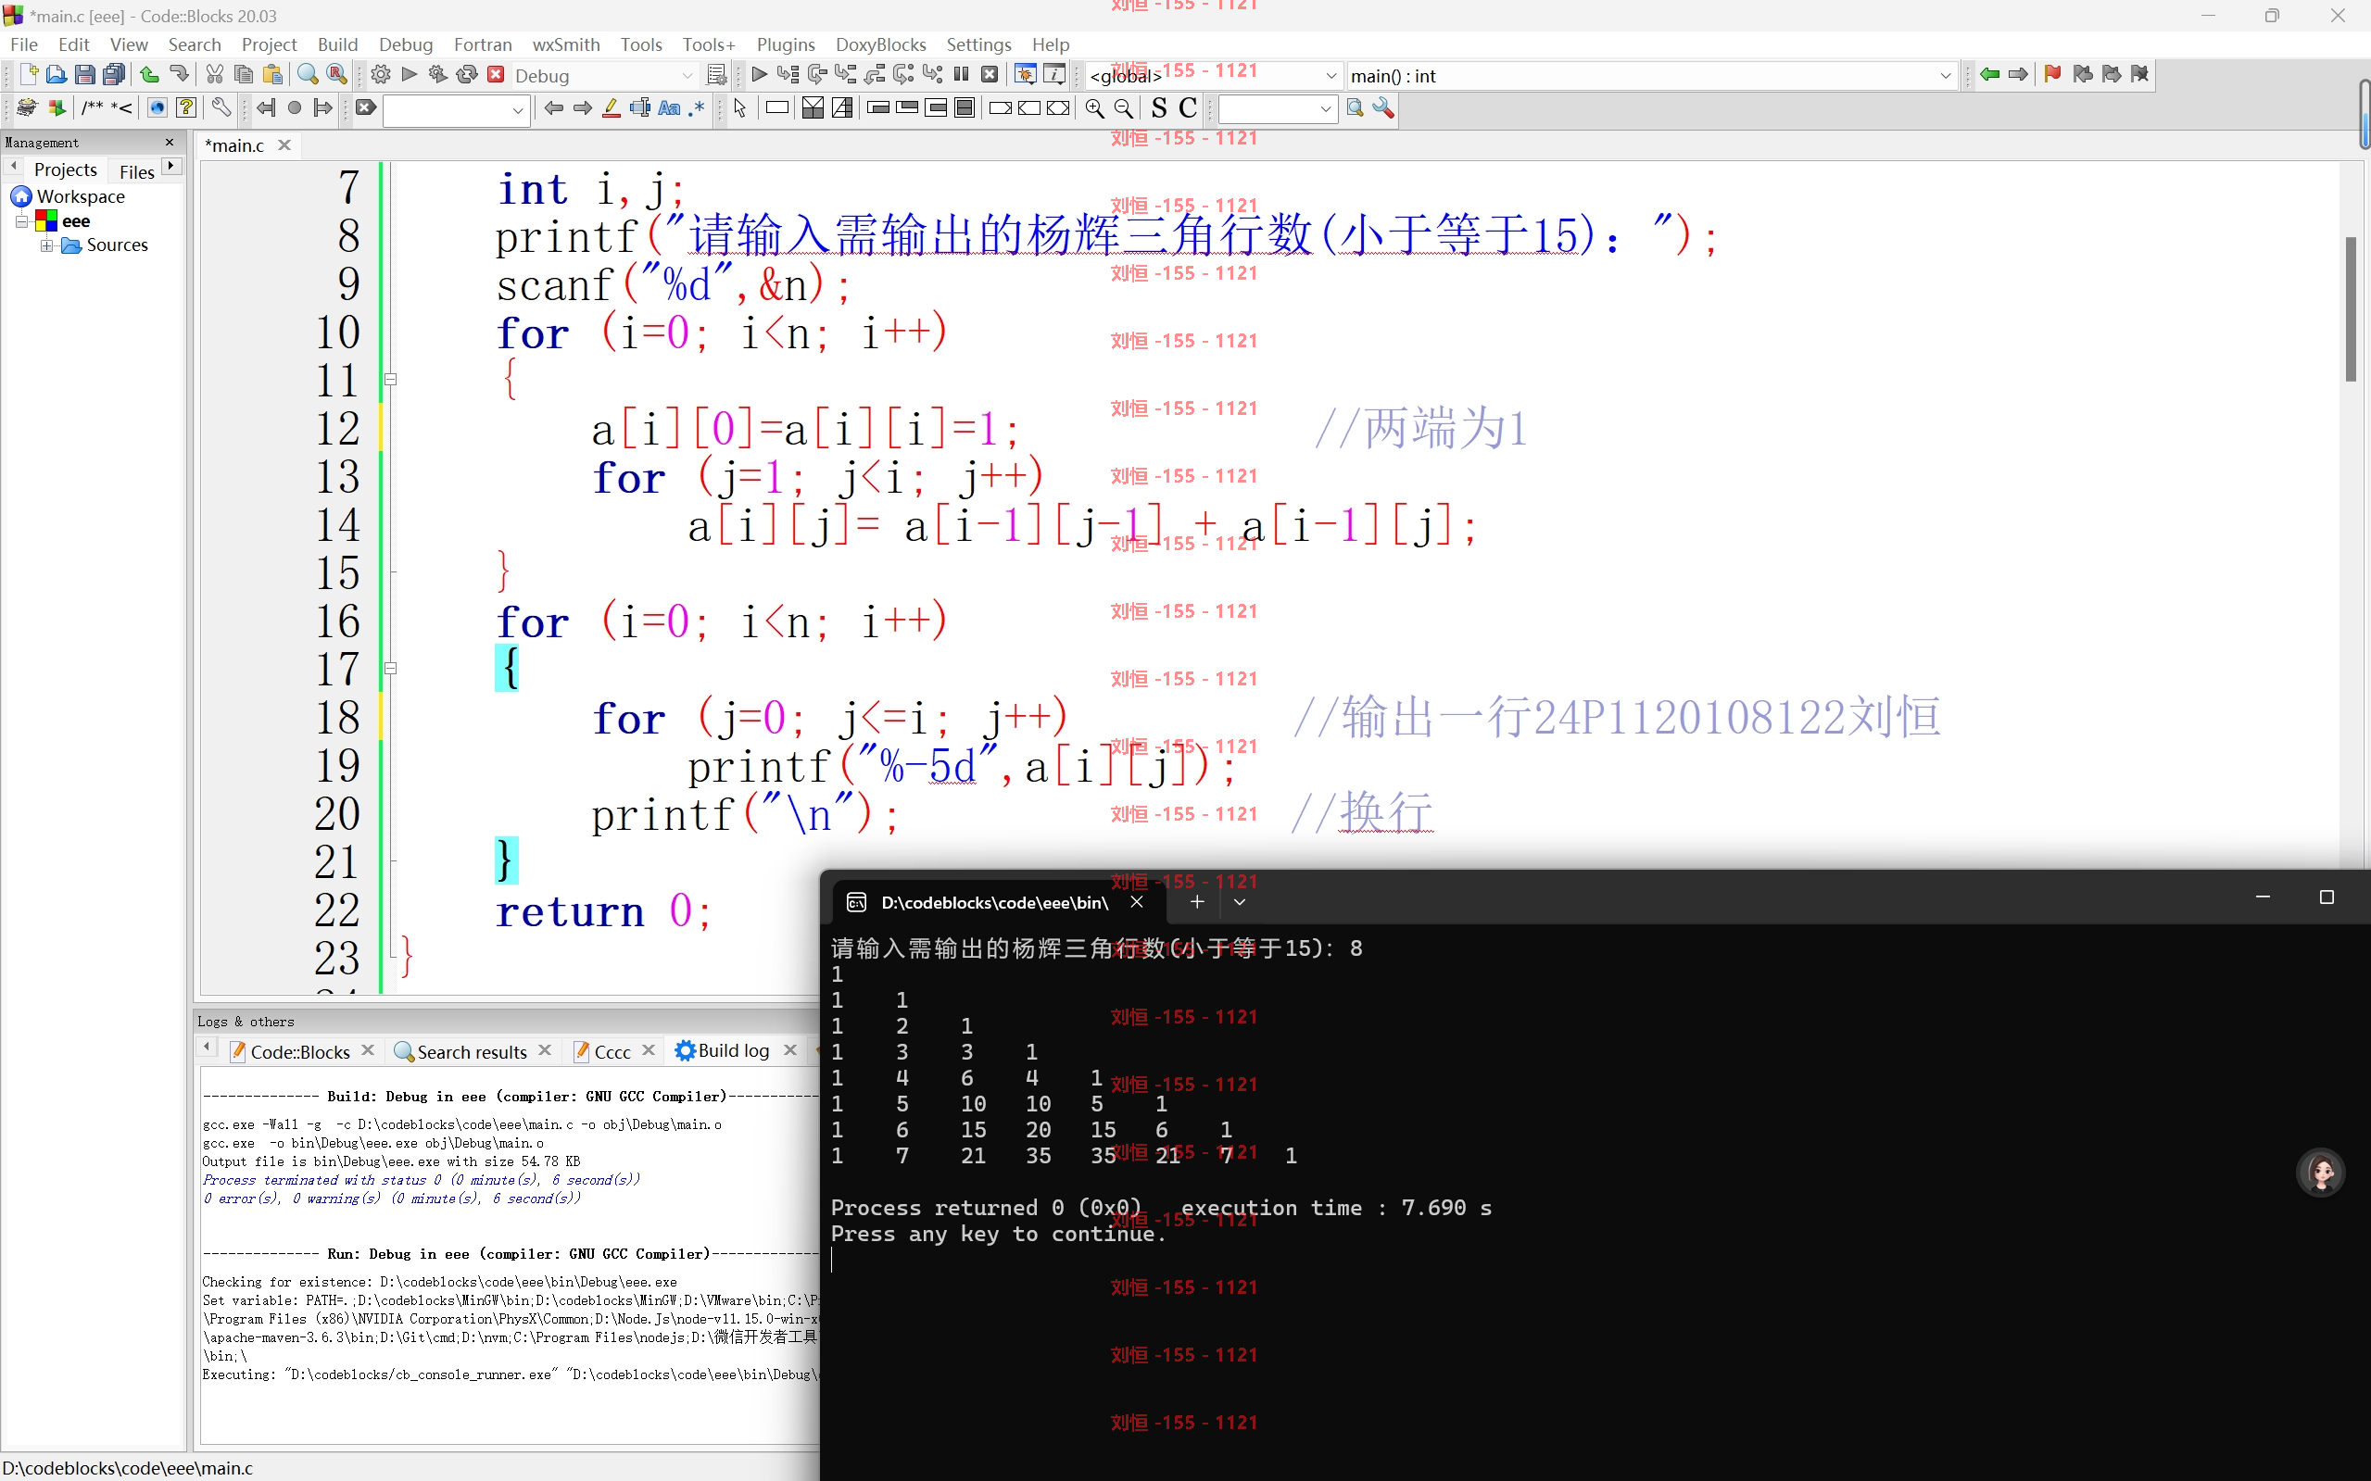This screenshot has width=2371, height=1481.
Task: Close the *main.c editor tab
Action: (284, 145)
